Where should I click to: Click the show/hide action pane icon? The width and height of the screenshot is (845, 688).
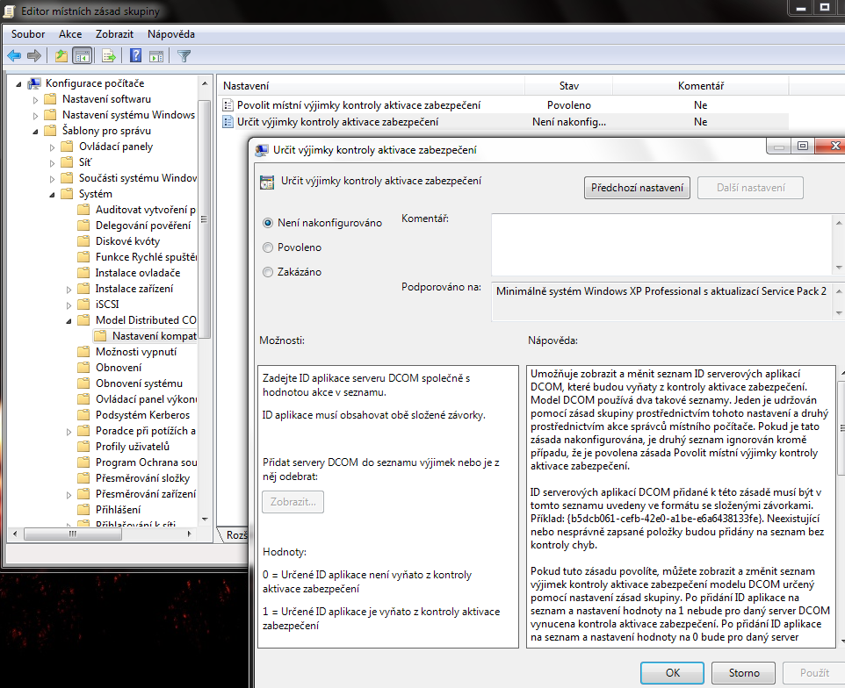[x=157, y=56]
